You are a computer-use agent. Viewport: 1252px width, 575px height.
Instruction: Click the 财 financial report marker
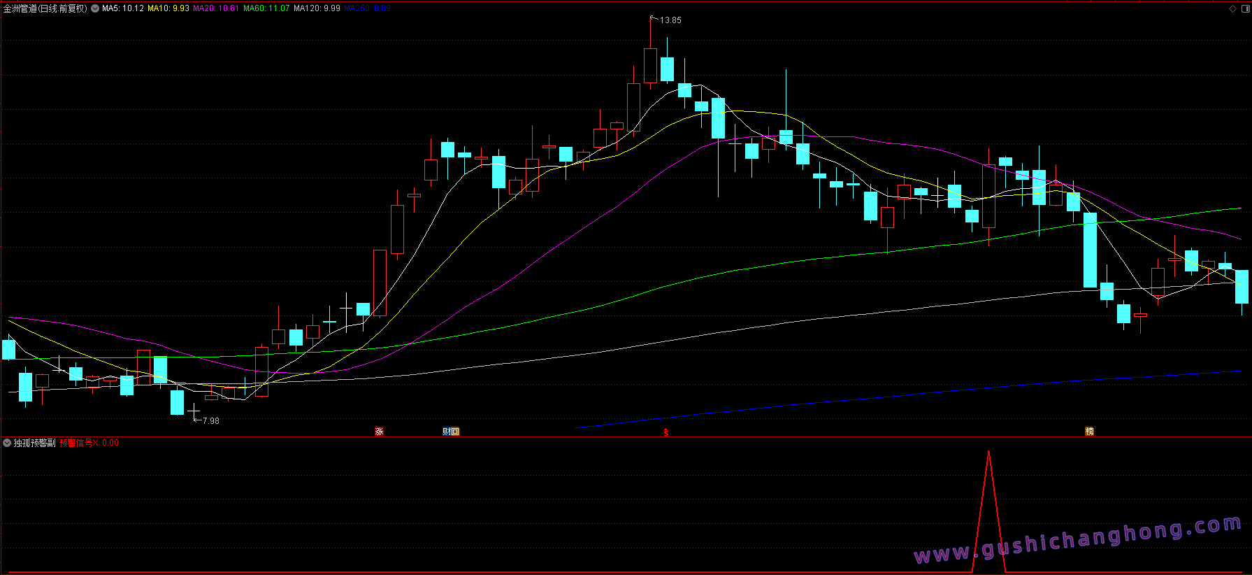[x=447, y=432]
